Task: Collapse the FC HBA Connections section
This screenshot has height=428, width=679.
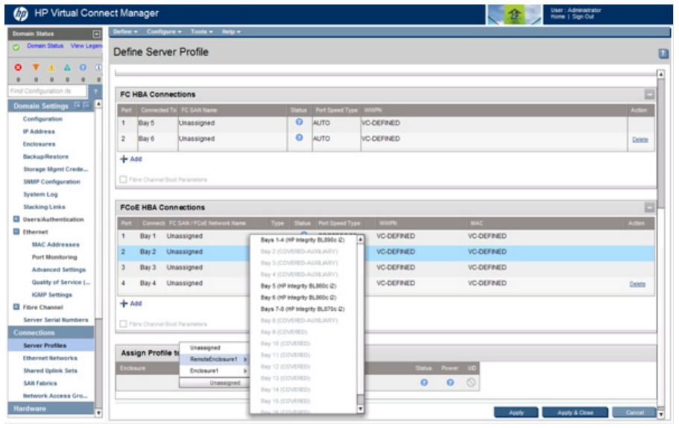Action: 649,95
